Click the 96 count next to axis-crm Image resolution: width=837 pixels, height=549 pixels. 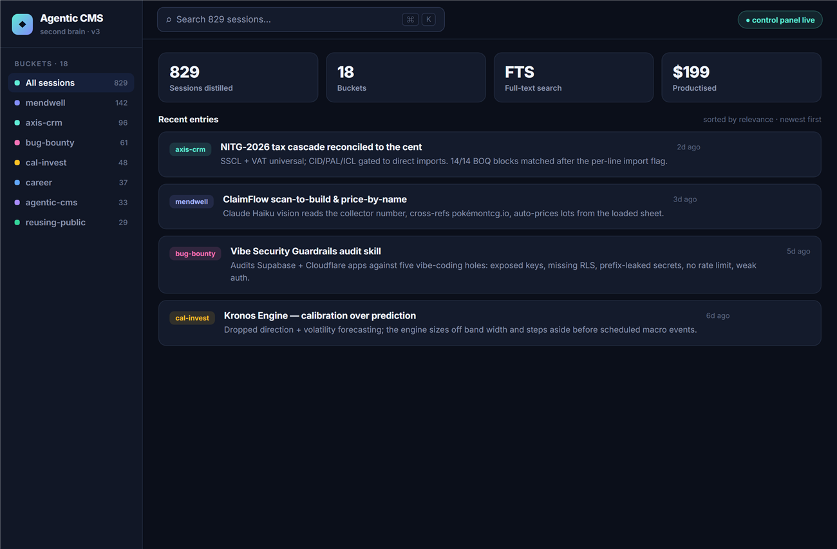click(123, 123)
